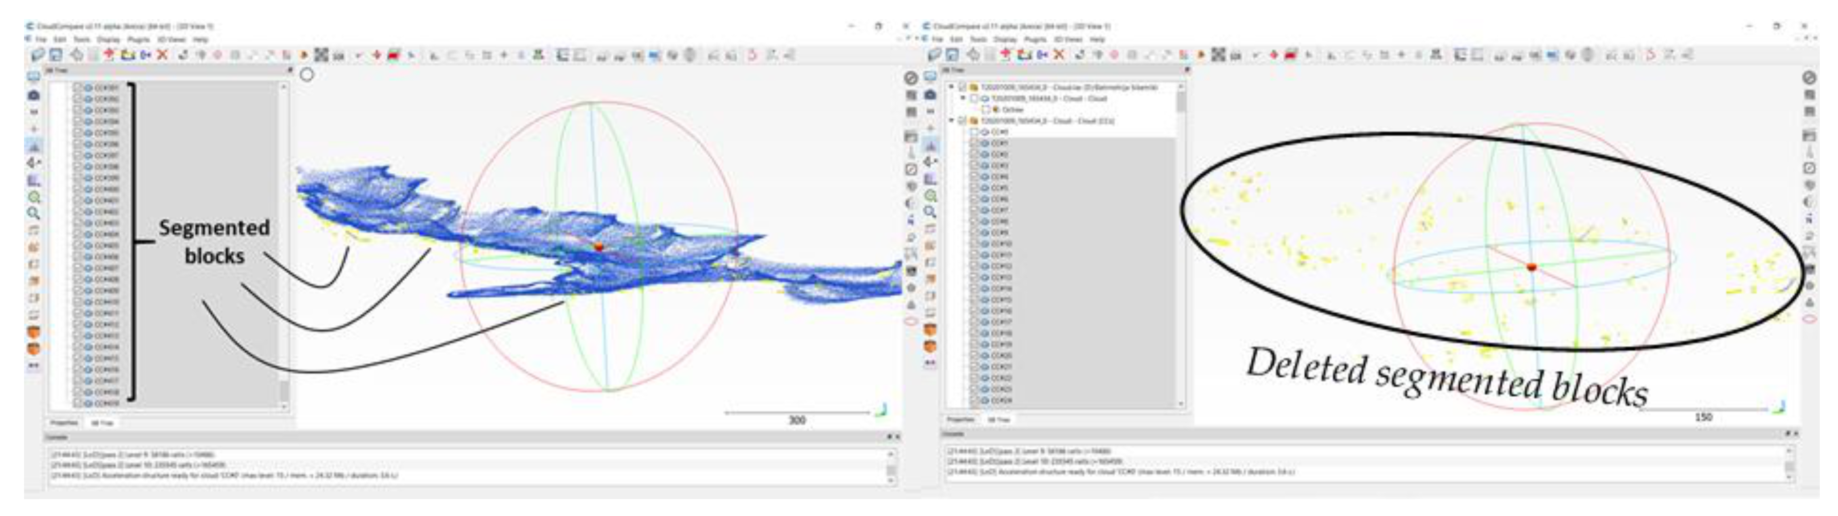Click green global zoom icon in left window's sidebar
1838x516 pixels.
[x=33, y=196]
